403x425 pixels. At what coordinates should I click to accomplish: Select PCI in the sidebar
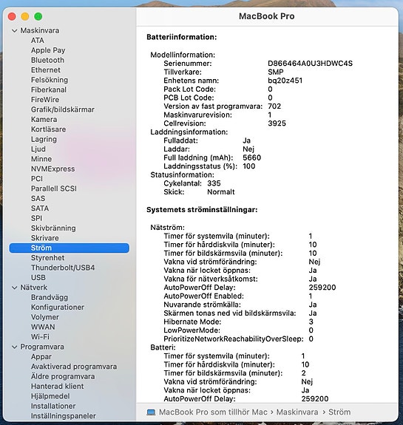tap(37, 179)
